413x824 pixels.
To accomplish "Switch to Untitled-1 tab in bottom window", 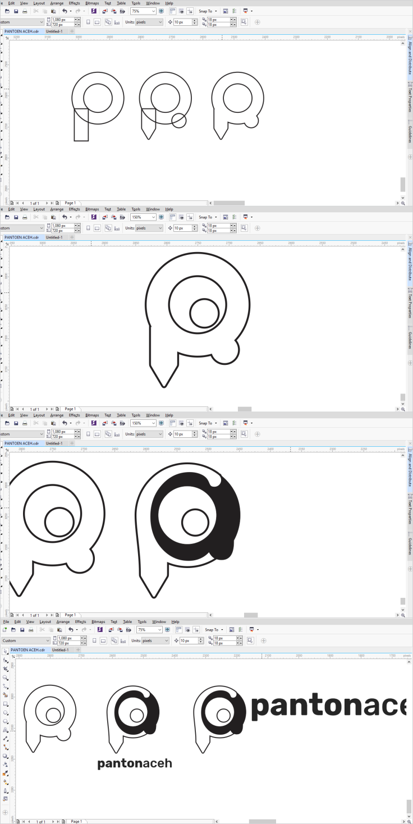I will tap(61, 650).
